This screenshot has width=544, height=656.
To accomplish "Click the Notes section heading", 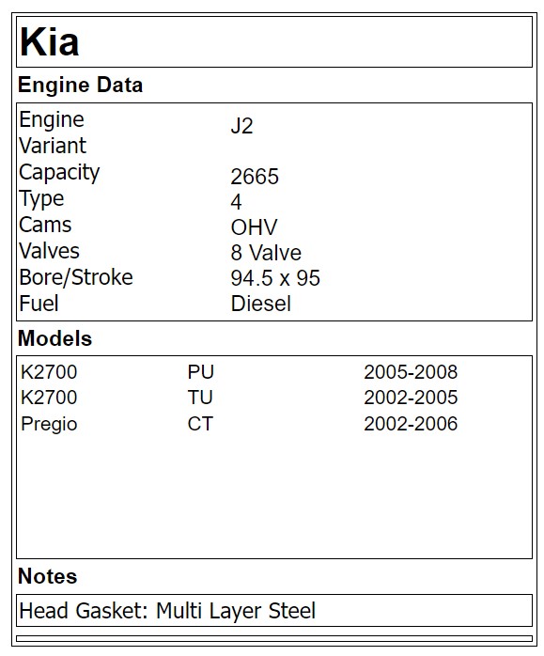I will pos(47,576).
